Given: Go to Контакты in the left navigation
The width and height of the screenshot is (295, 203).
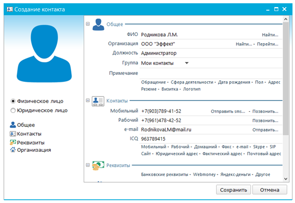Looking at the screenshot, I should point(29,134).
